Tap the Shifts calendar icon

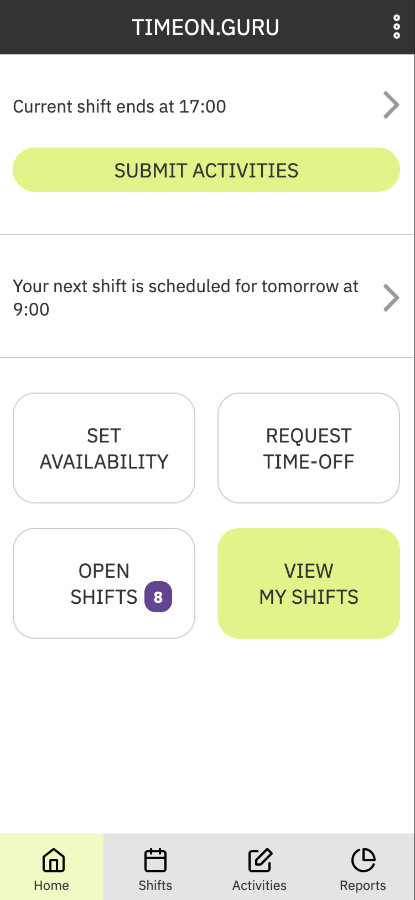tap(155, 860)
